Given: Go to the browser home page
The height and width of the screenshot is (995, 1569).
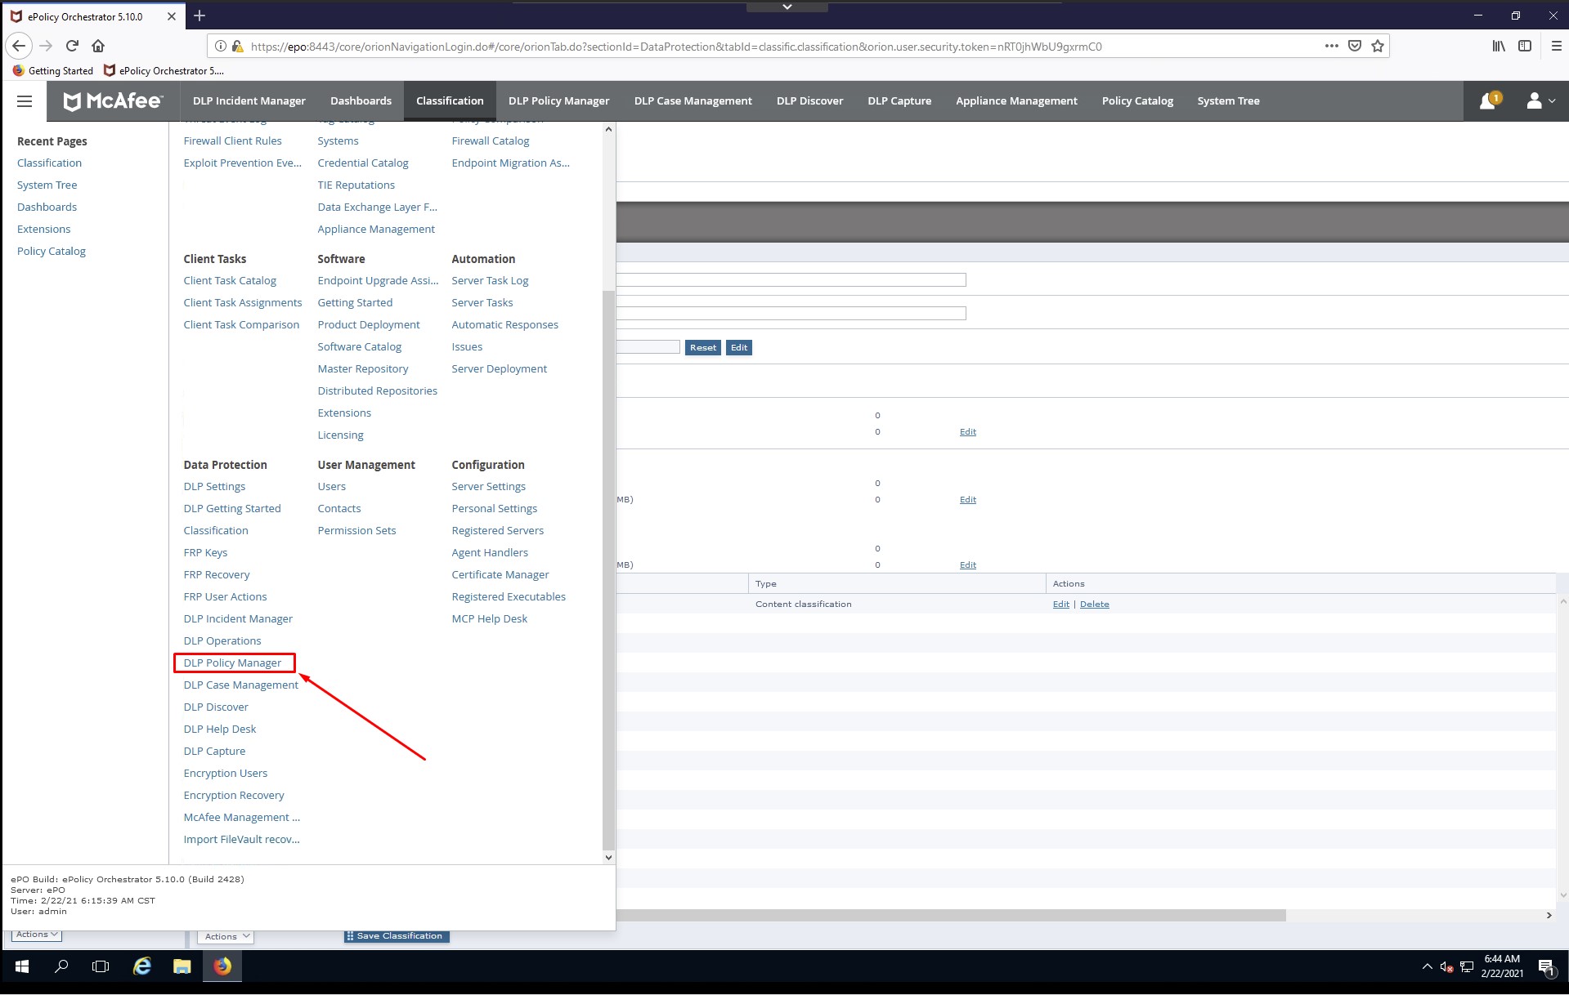Looking at the screenshot, I should 98,46.
